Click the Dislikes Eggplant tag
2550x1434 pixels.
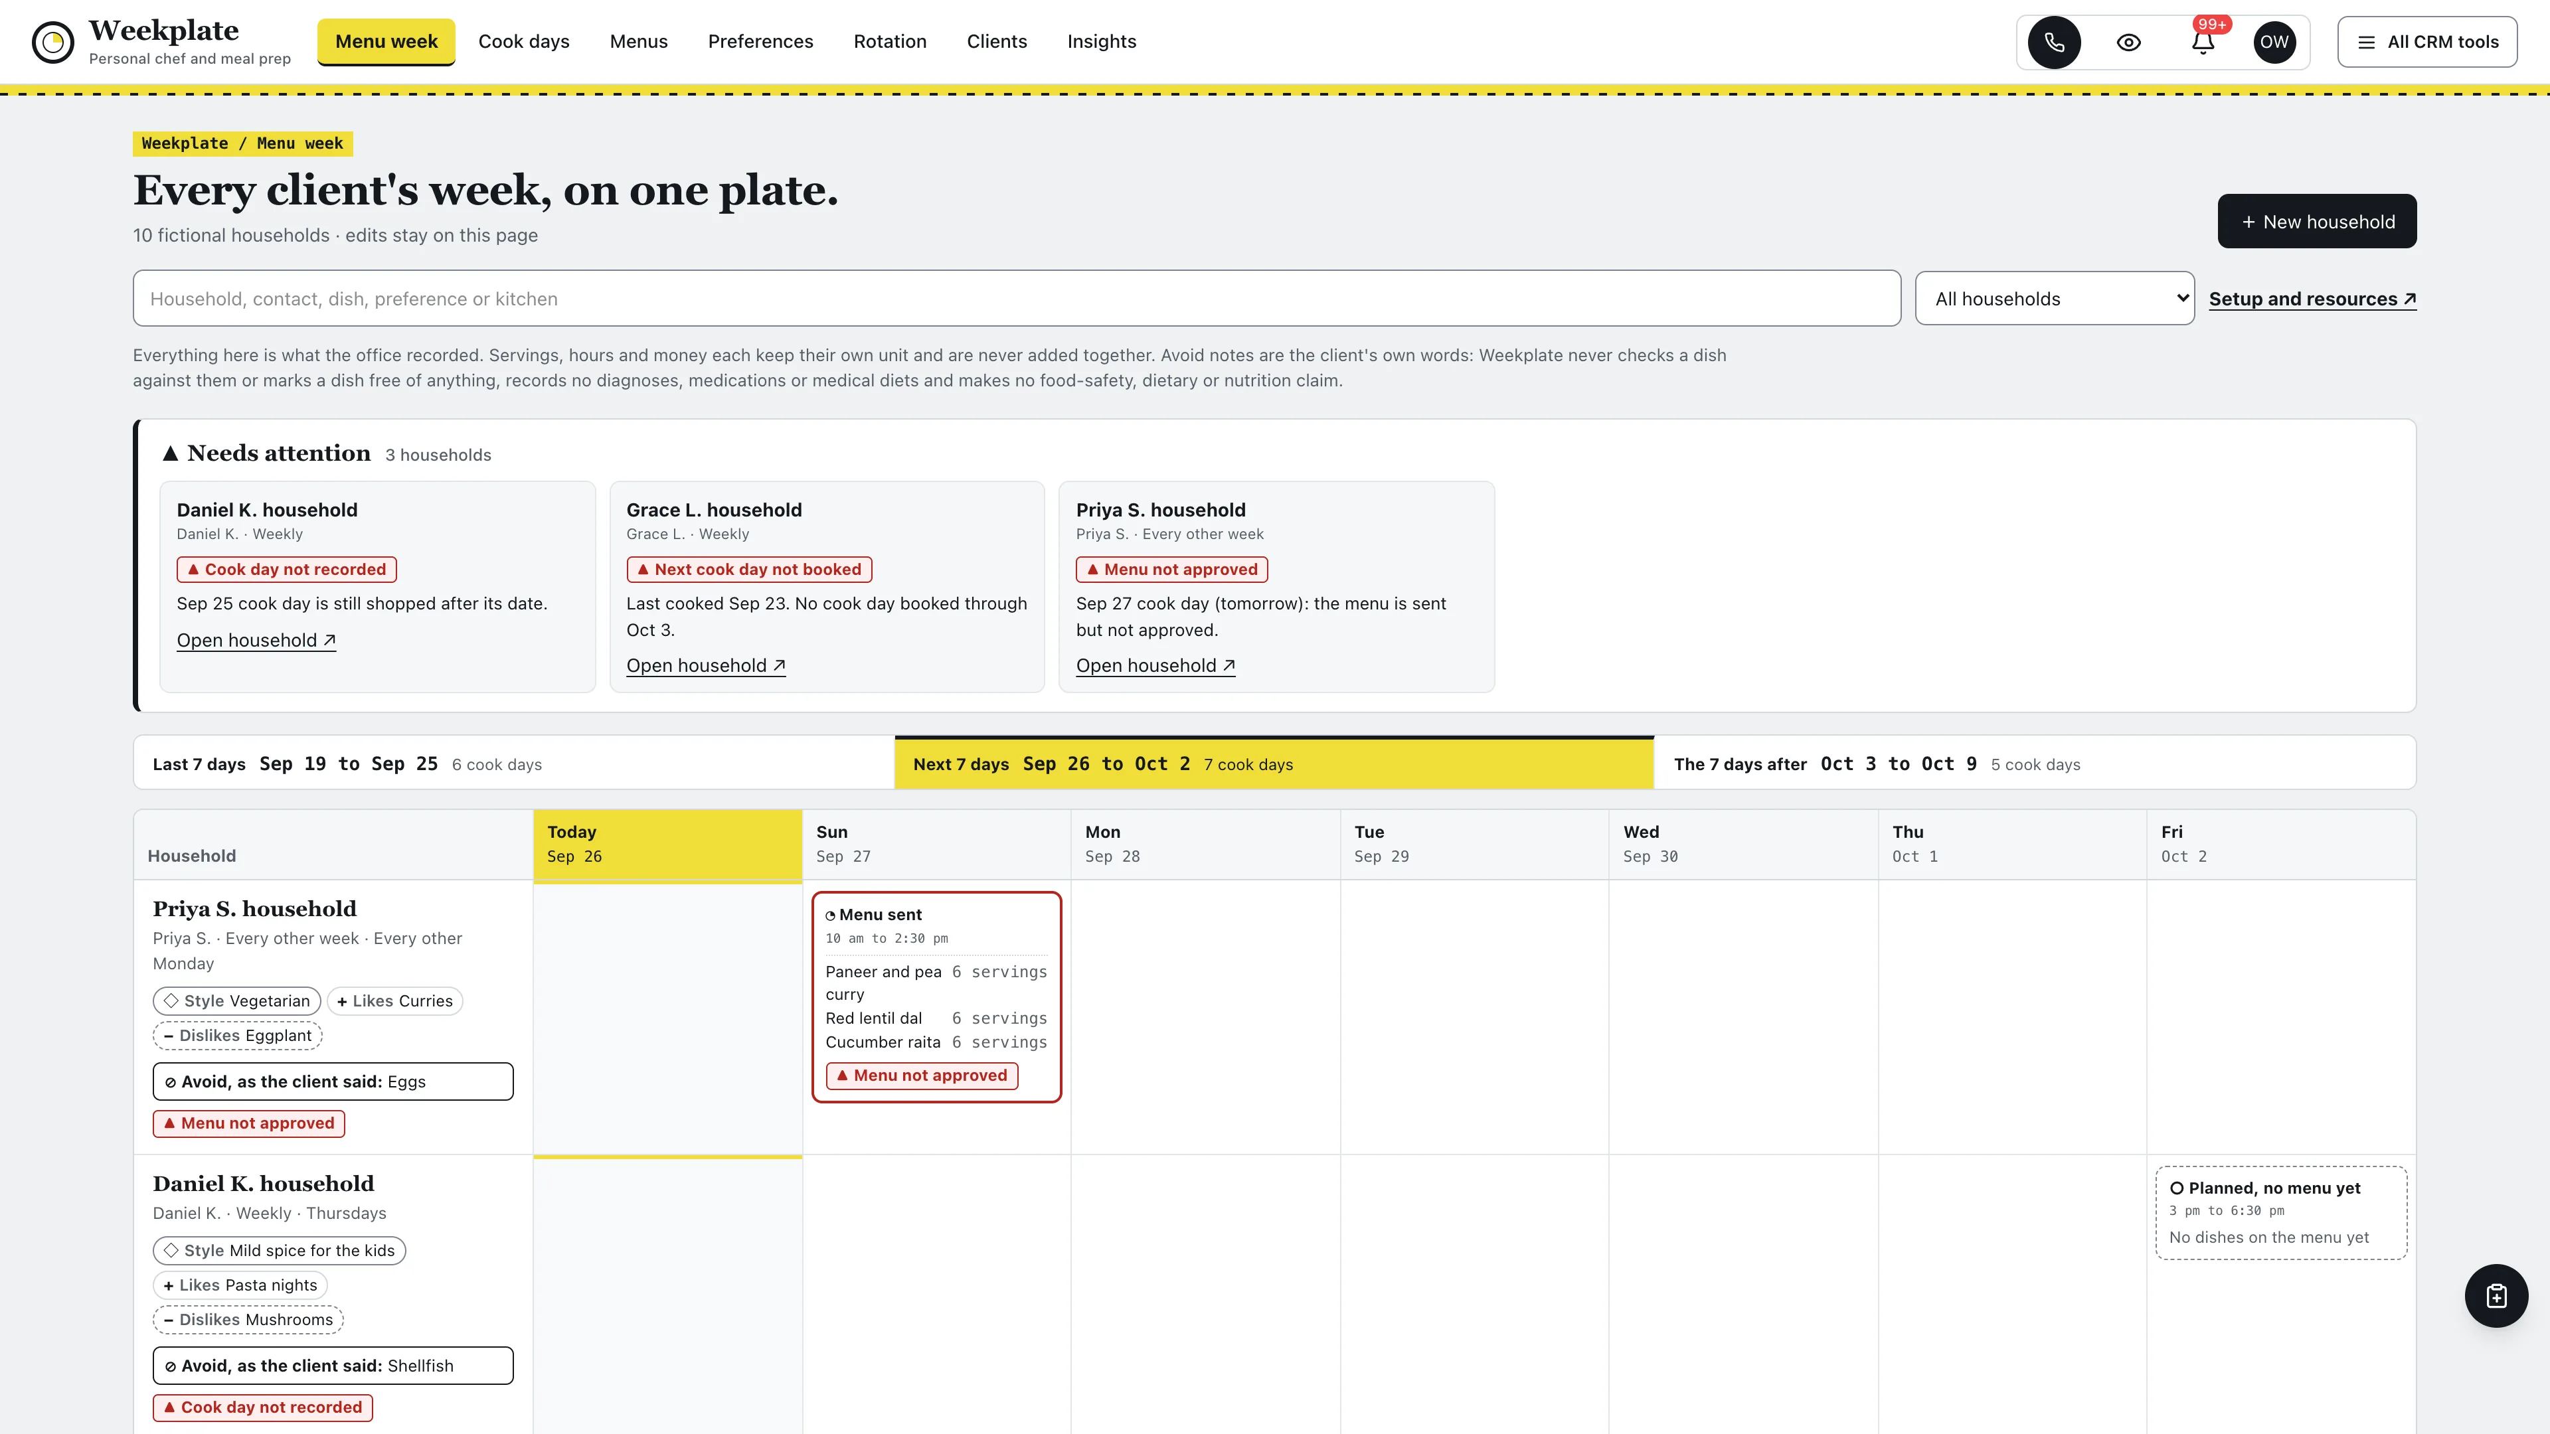[238, 1035]
